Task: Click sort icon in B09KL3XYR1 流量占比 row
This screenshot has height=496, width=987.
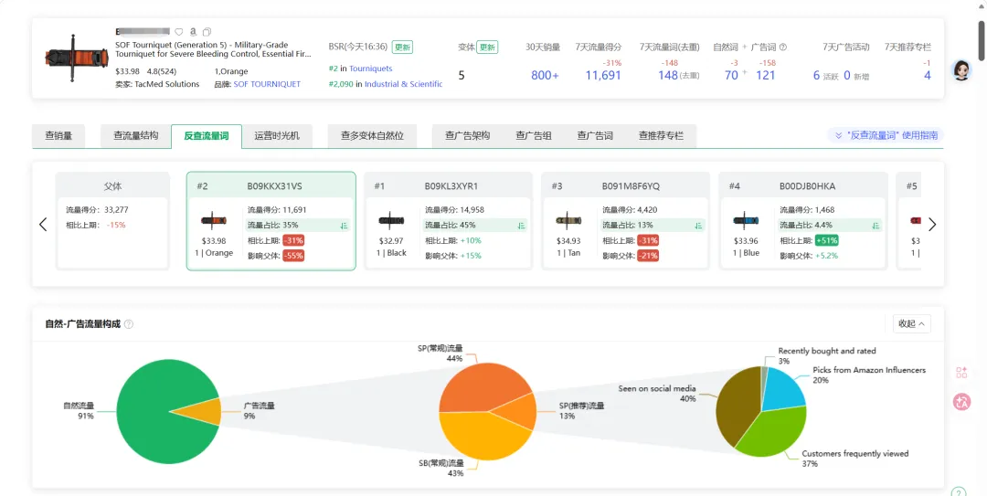Action: click(x=521, y=226)
